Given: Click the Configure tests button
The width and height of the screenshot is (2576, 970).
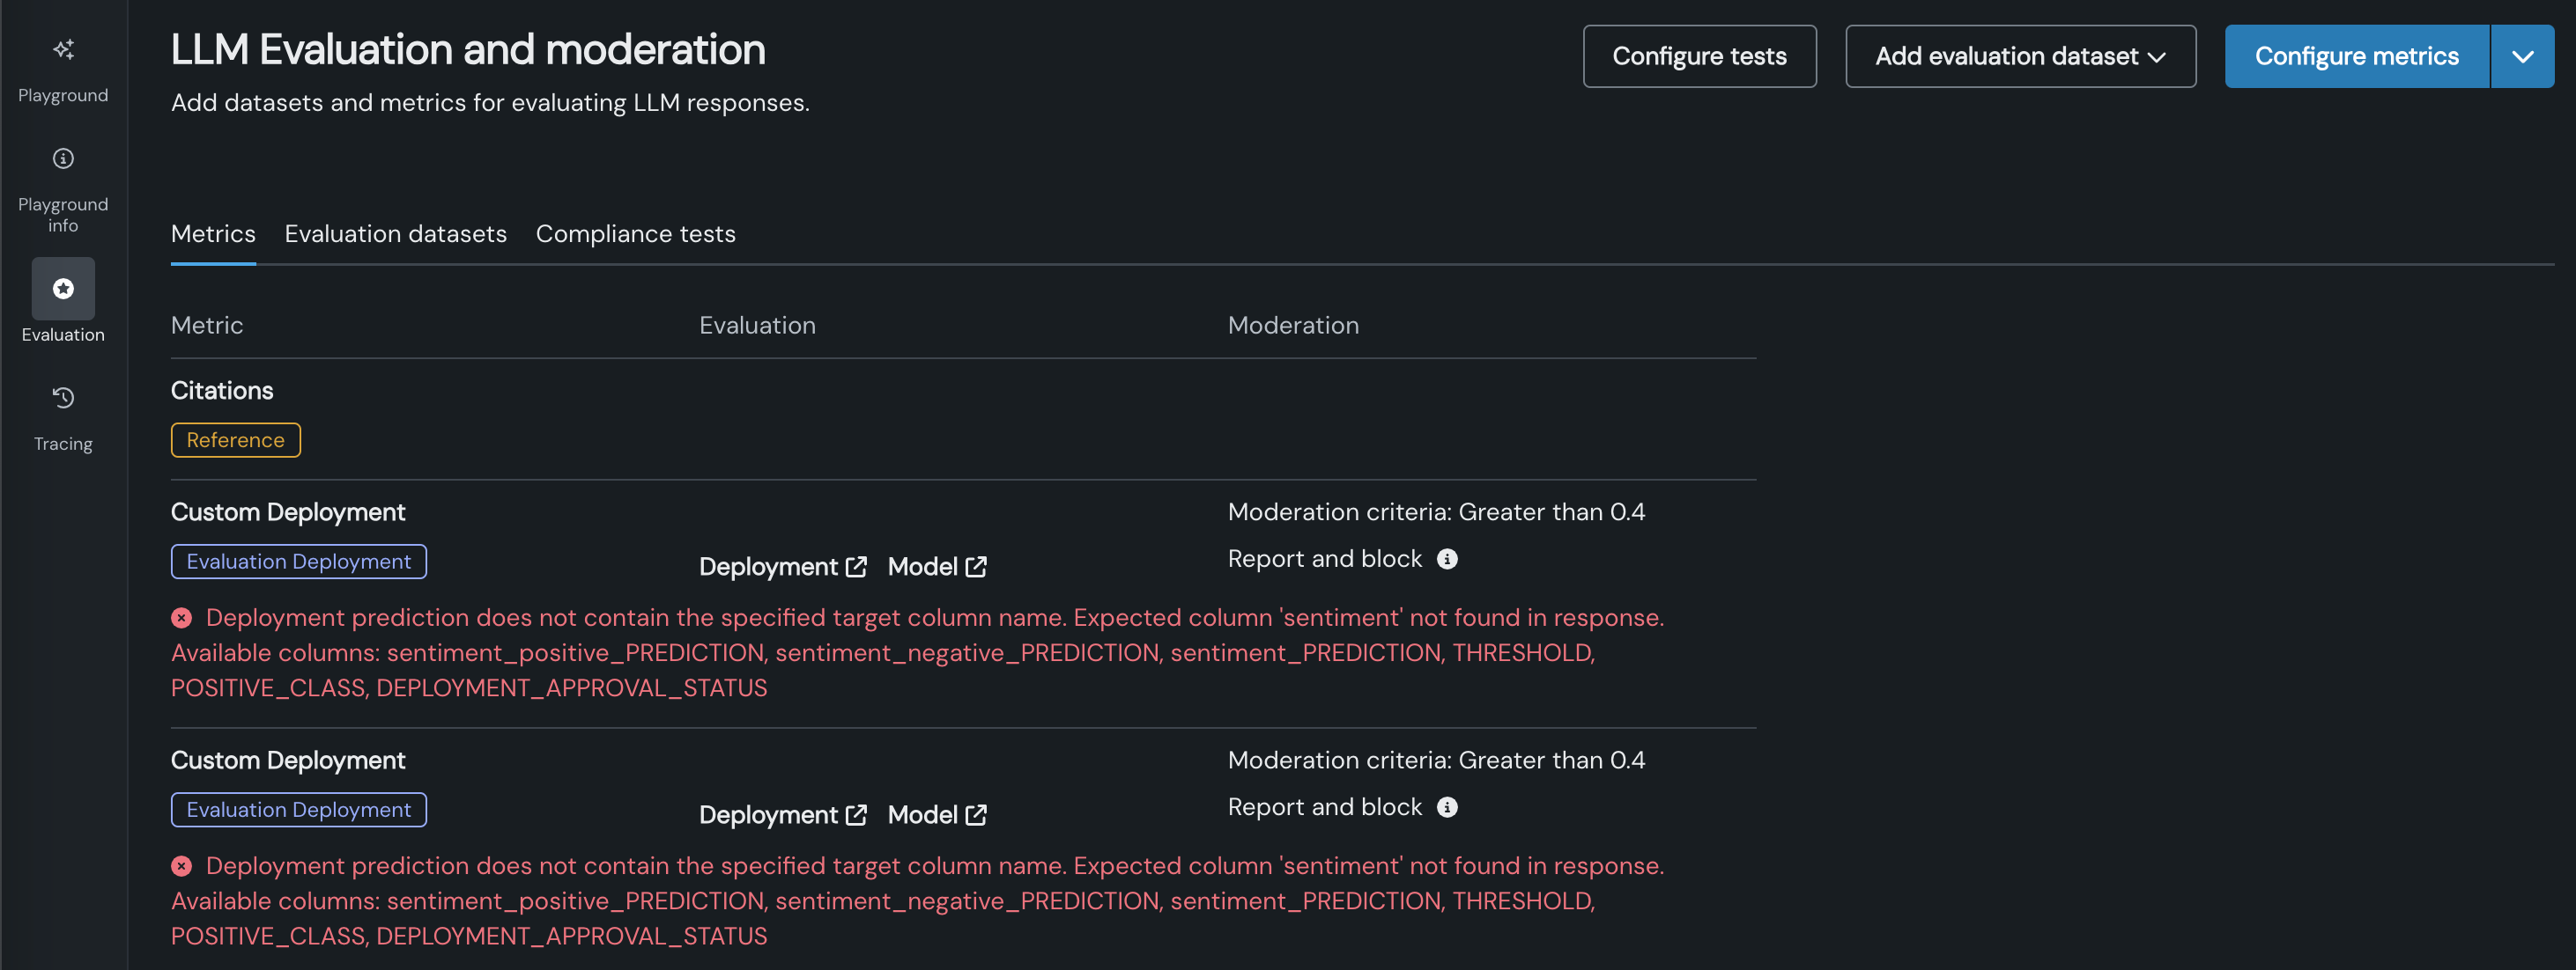Looking at the screenshot, I should tap(1699, 57).
